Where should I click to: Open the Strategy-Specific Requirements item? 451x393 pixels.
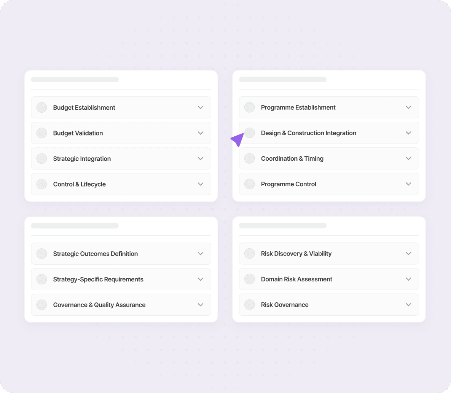(201, 279)
